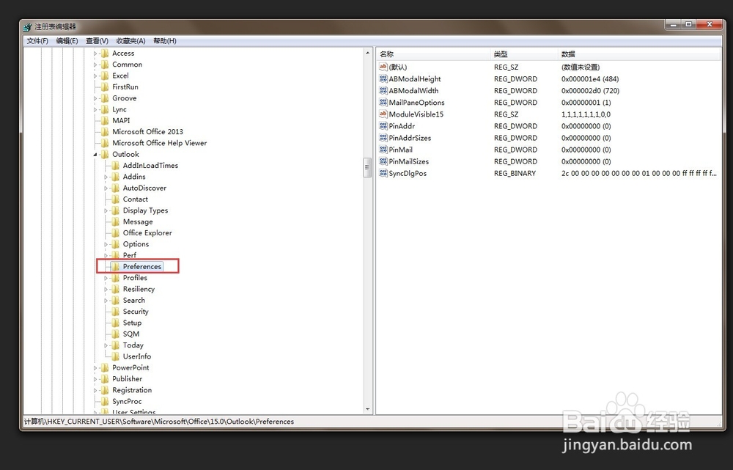Expand the AutoDiscover key
The width and height of the screenshot is (733, 470).
(106, 188)
